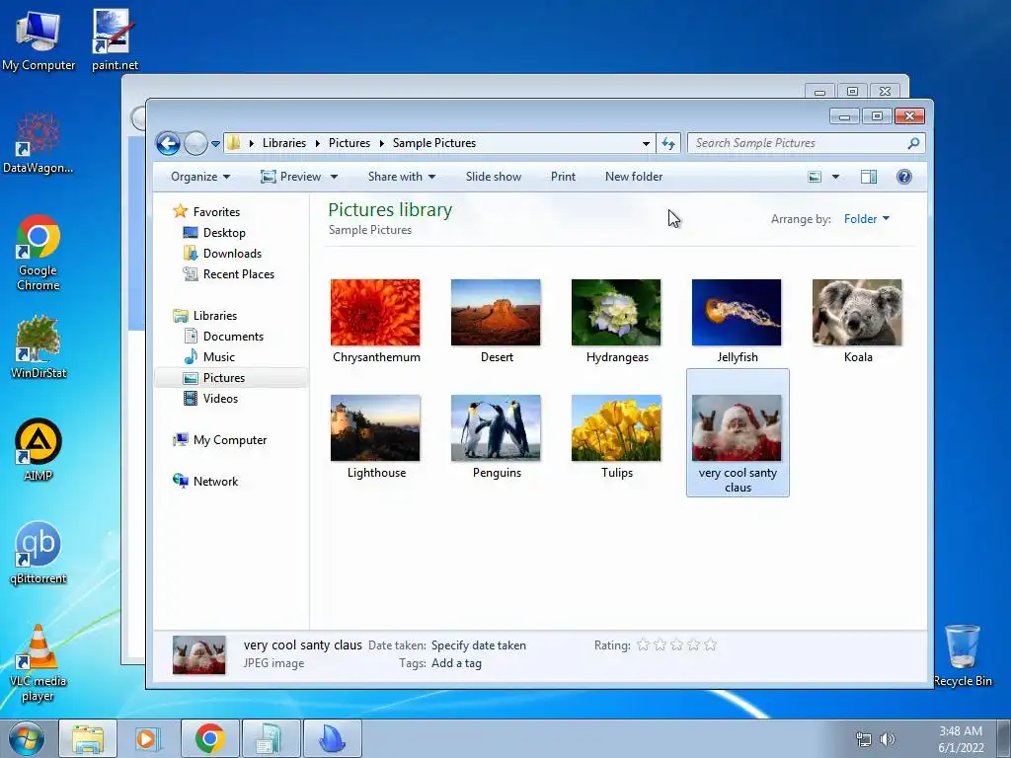Open paint.net desktop shortcut
Image resolution: width=1011 pixels, height=758 pixels.
pos(115,39)
